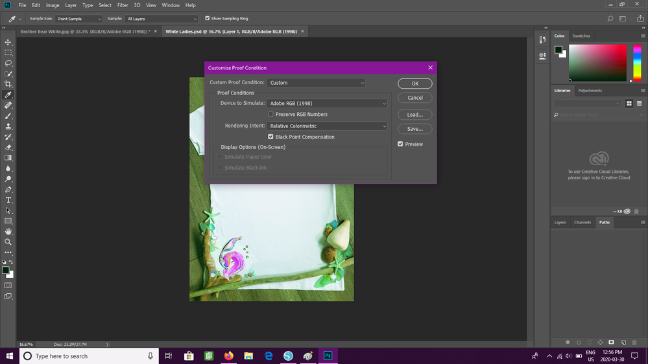The image size is (648, 364).
Task: Open Layers panel flyout menu
Action: (x=643, y=222)
